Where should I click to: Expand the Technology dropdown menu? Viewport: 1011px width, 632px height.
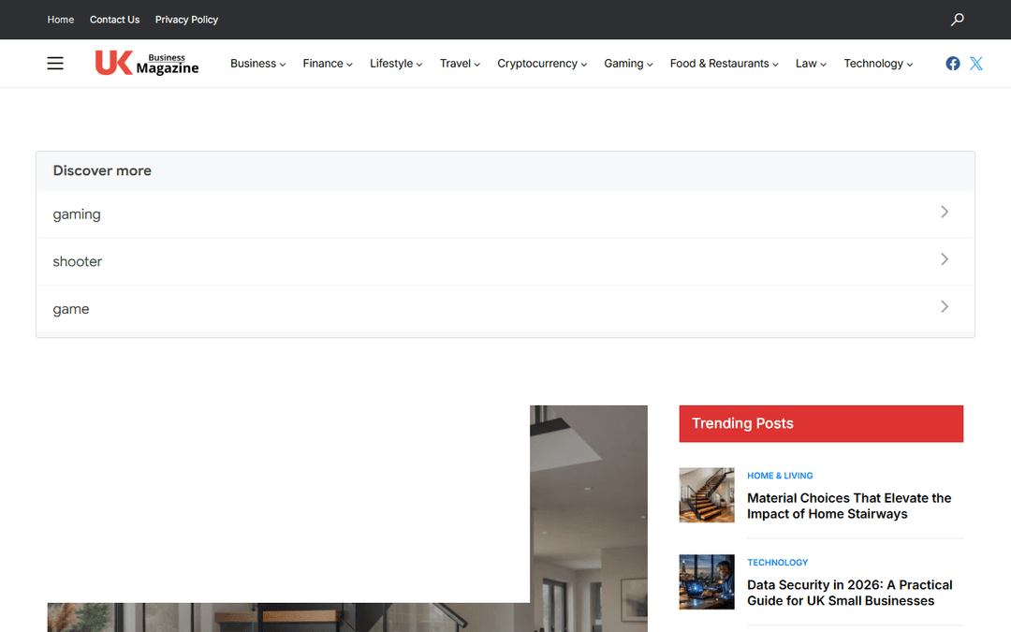click(878, 64)
